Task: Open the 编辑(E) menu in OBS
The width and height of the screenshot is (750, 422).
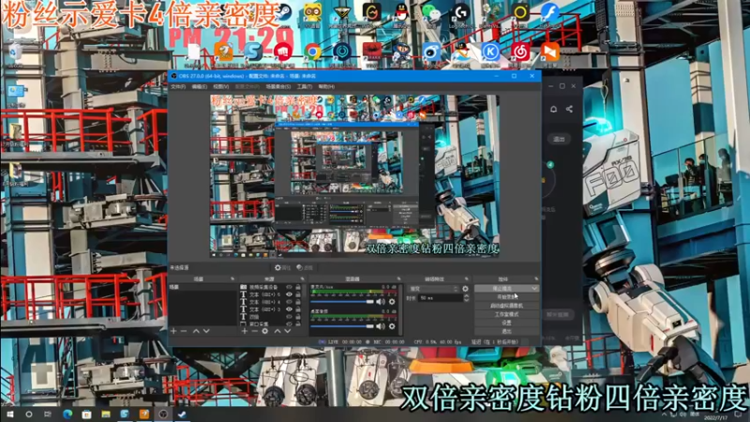Action: coord(200,86)
